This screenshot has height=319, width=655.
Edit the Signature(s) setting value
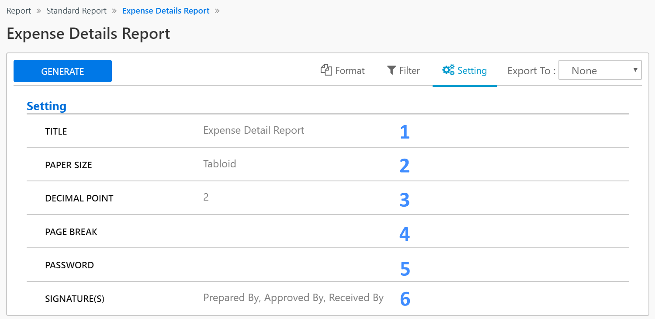point(293,298)
